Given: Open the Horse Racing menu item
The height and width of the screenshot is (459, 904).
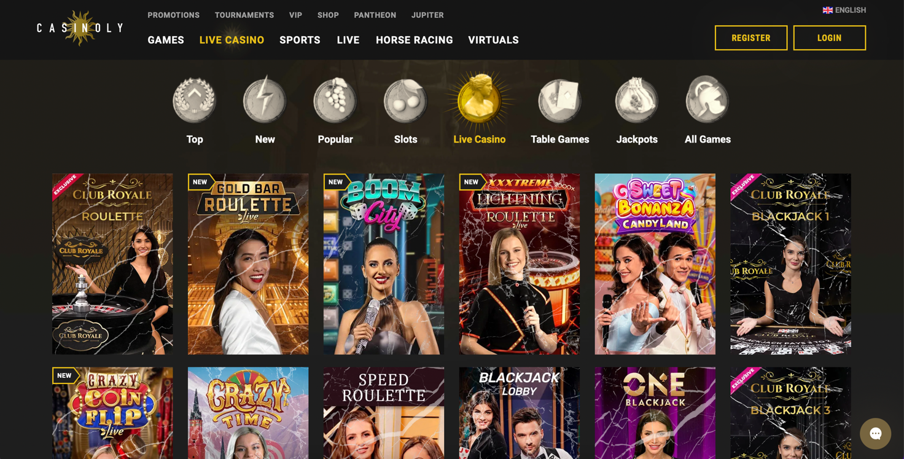Looking at the screenshot, I should [415, 40].
